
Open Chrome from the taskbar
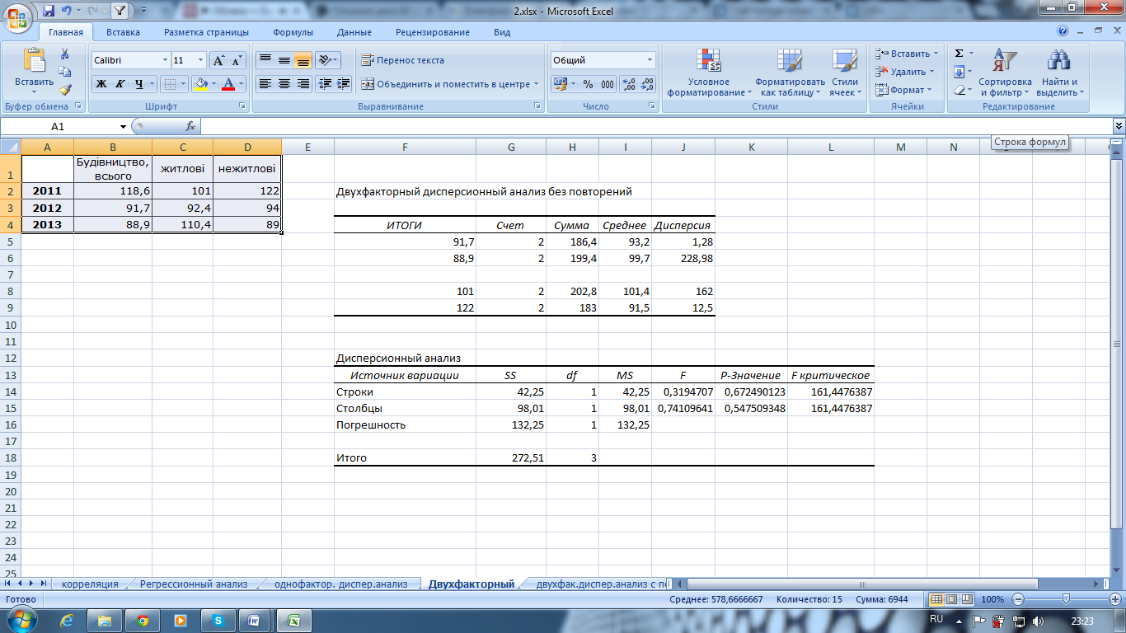143,620
